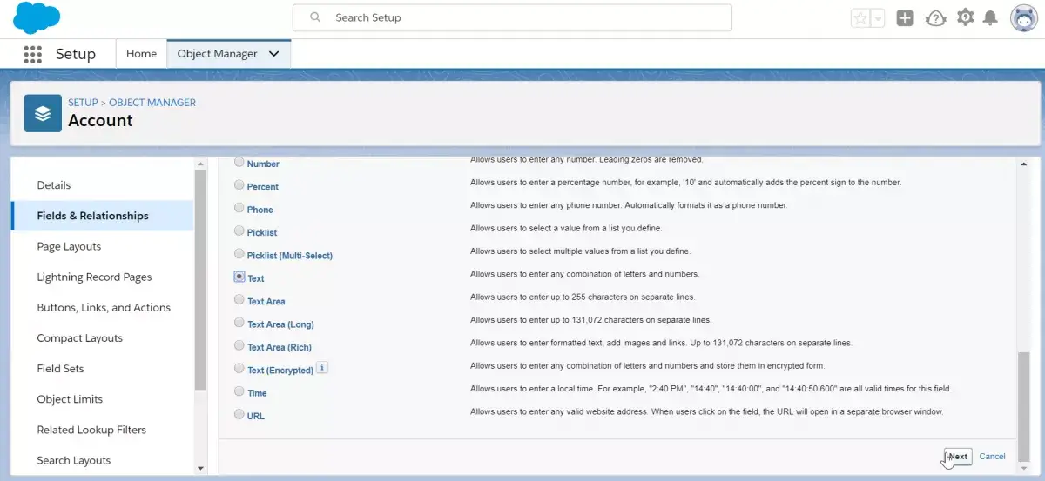This screenshot has height=481, width=1045.
Task: Select the Percent data type radio
Action: coord(239,185)
